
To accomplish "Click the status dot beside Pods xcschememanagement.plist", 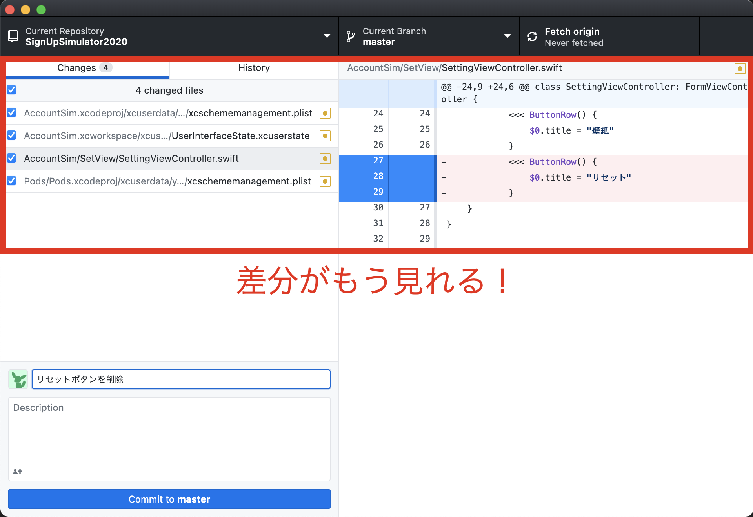I will (325, 181).
